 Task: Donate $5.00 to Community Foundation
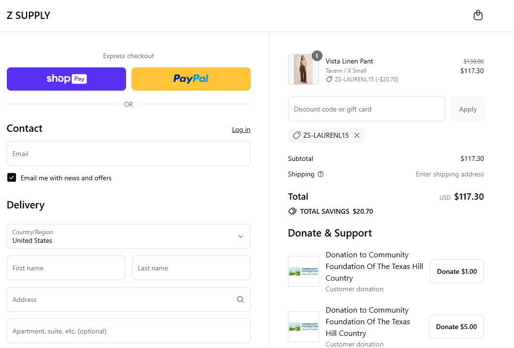pos(456,327)
